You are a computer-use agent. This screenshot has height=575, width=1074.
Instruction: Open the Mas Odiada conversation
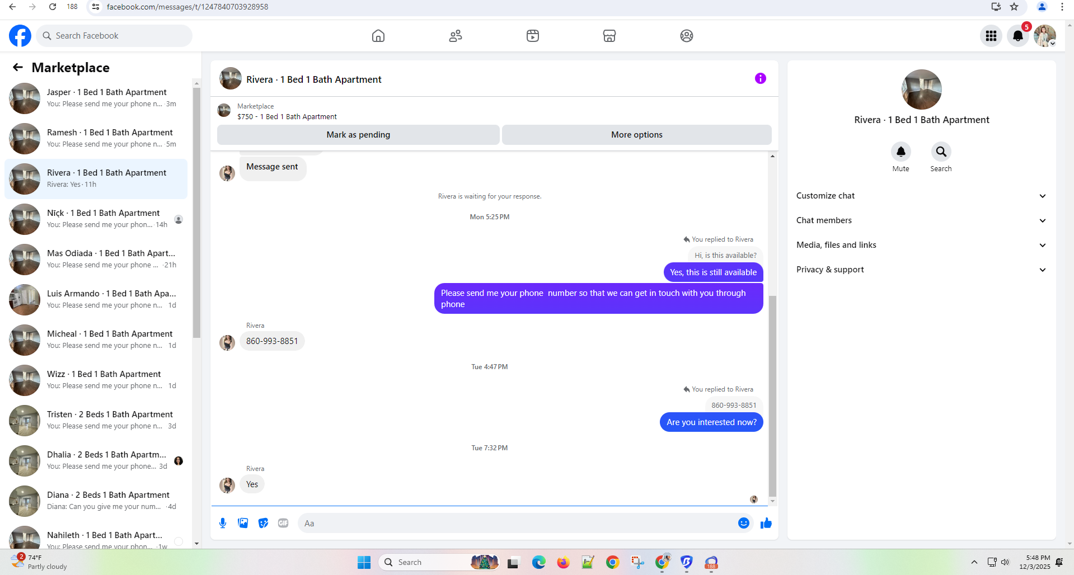coord(96,260)
